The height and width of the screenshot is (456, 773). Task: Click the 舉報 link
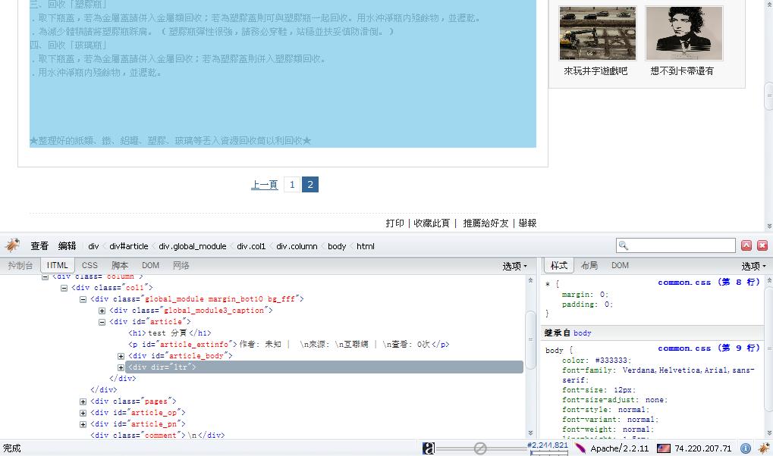(x=527, y=223)
